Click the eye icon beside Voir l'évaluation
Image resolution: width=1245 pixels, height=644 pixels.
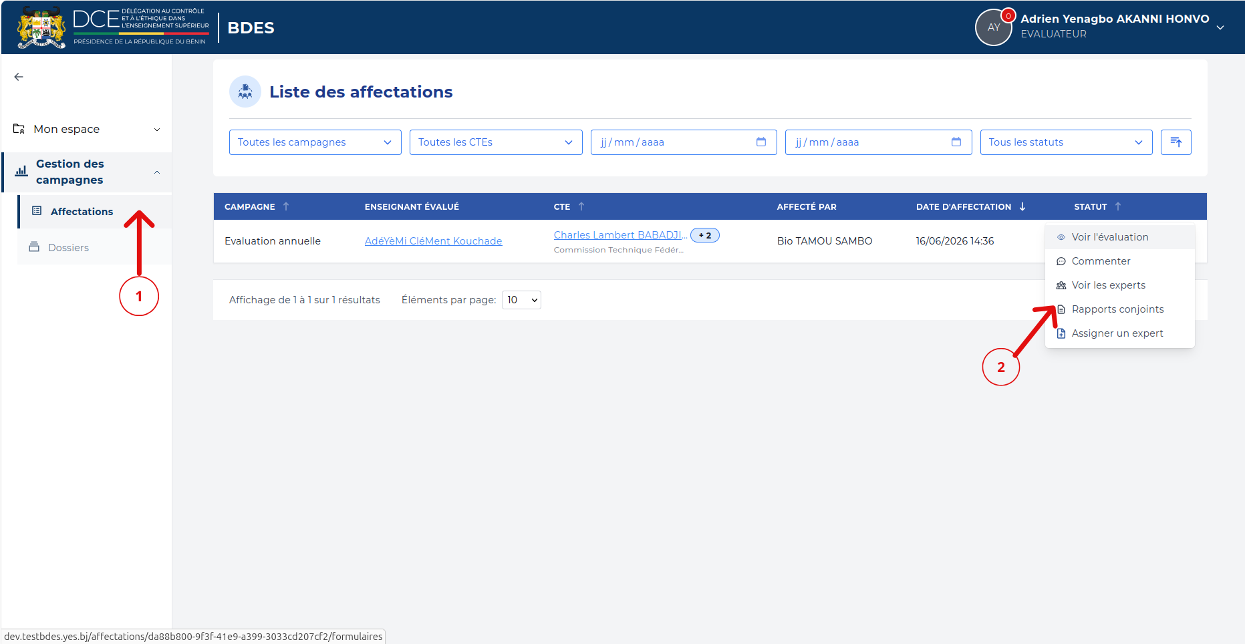click(x=1061, y=237)
